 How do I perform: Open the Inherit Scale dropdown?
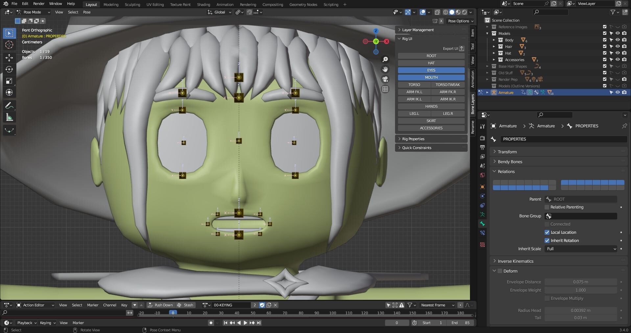click(580, 249)
